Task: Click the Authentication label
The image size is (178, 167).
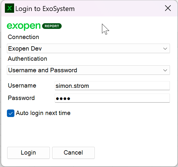Action: [27, 59]
